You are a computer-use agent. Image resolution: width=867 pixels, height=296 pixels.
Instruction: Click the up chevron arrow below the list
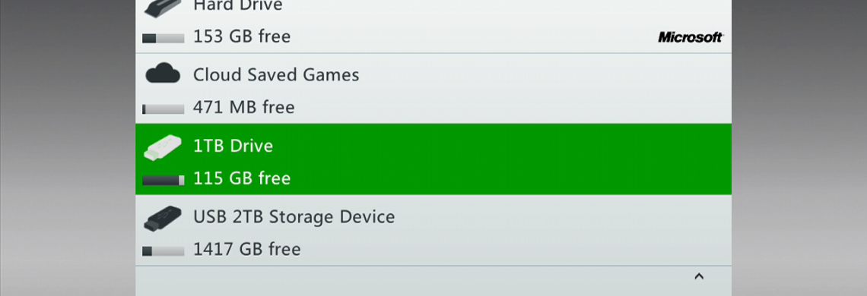[699, 276]
